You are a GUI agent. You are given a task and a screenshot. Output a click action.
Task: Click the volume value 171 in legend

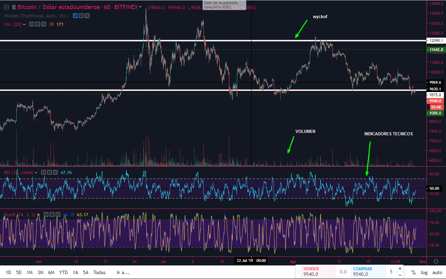click(x=60, y=24)
